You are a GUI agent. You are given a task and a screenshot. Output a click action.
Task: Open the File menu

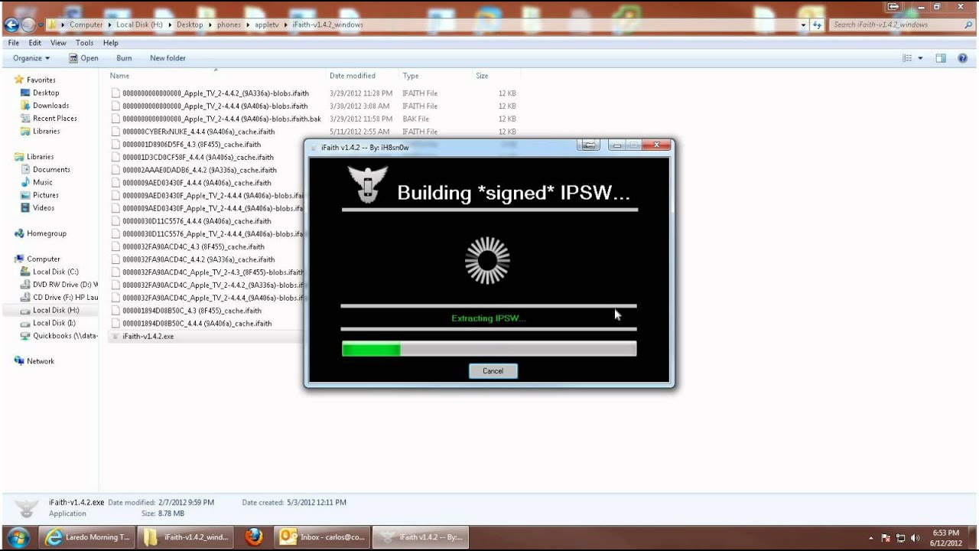coord(14,43)
